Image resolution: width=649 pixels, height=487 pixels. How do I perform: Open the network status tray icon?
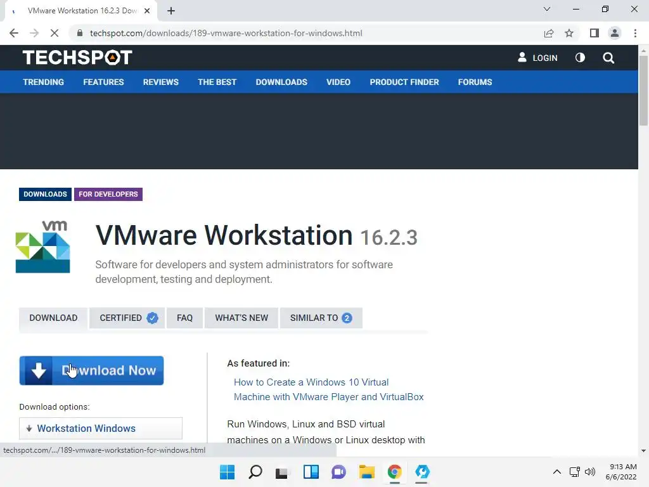pos(574,472)
